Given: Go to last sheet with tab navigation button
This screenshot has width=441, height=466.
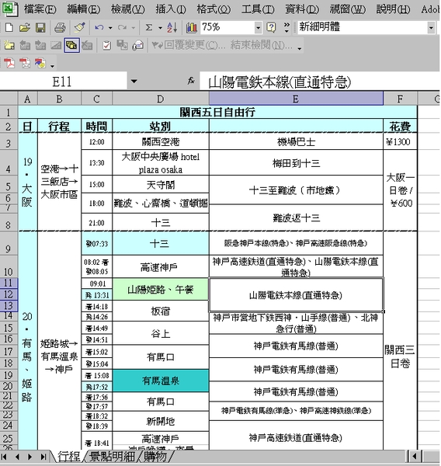Looking at the screenshot, I should [x=43, y=456].
